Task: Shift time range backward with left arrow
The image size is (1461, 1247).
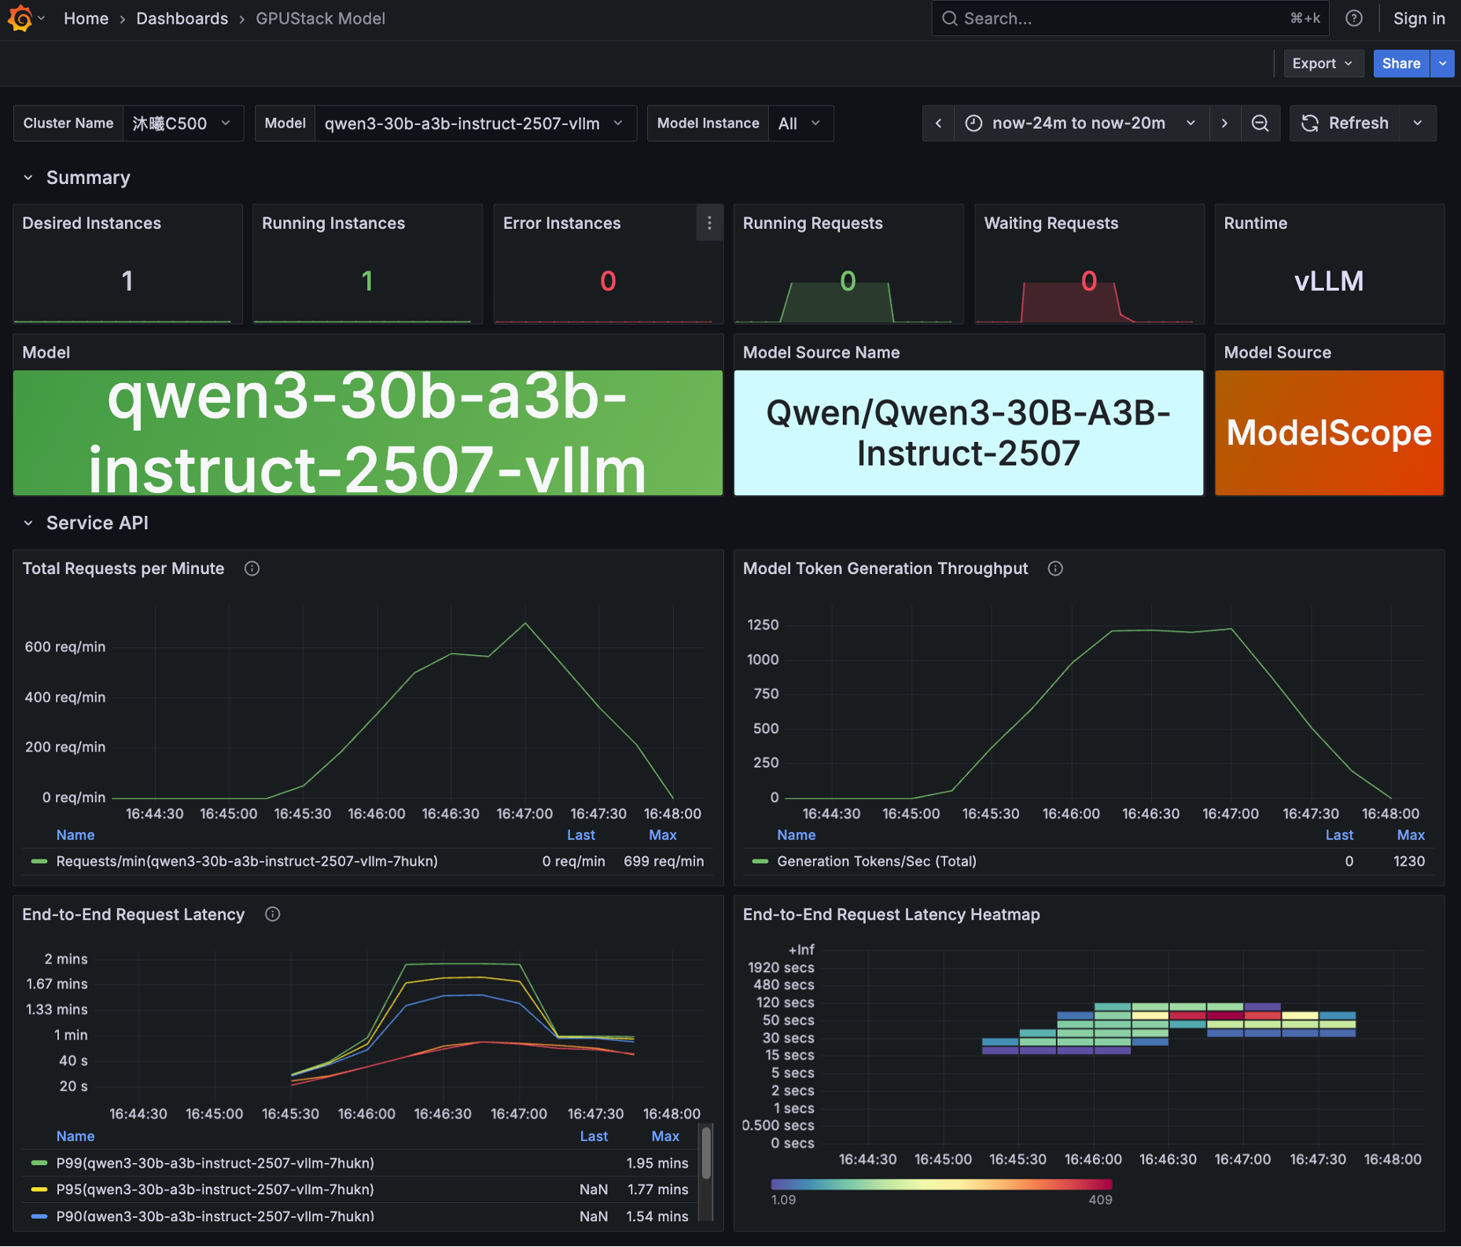Action: [938, 123]
